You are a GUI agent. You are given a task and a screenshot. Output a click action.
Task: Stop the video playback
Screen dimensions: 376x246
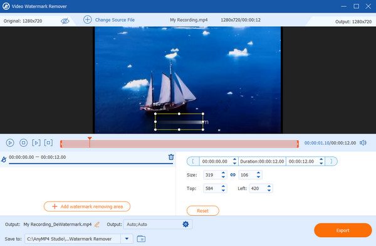[x=23, y=143]
